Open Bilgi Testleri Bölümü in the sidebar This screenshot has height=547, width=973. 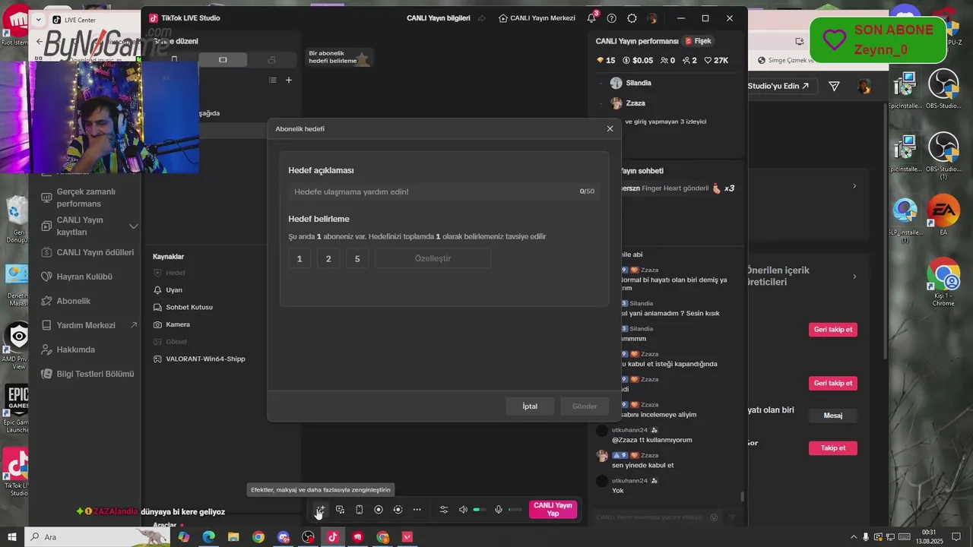tap(86, 374)
